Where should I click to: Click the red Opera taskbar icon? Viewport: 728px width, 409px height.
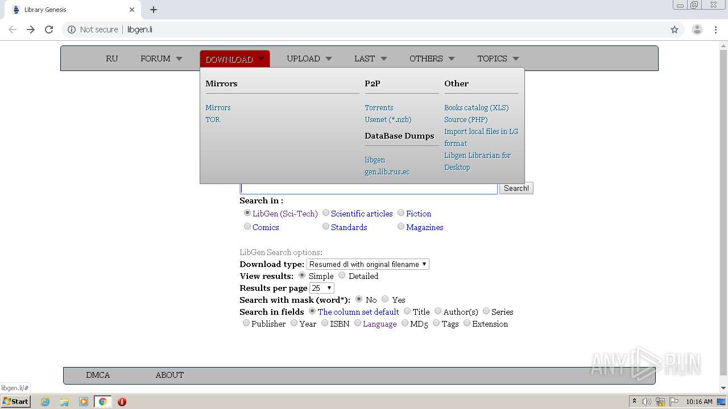(122, 402)
